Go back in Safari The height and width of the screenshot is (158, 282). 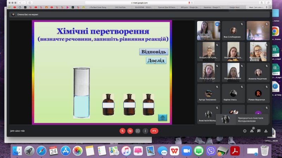click(x=20, y=3)
